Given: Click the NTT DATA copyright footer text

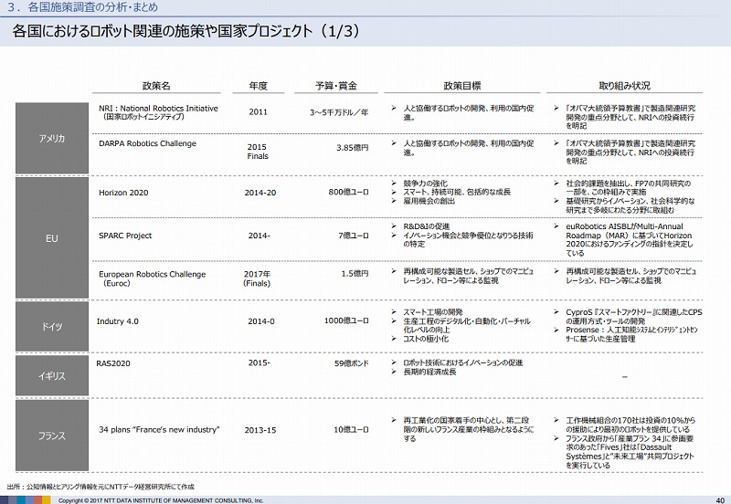Looking at the screenshot, I should (160, 499).
